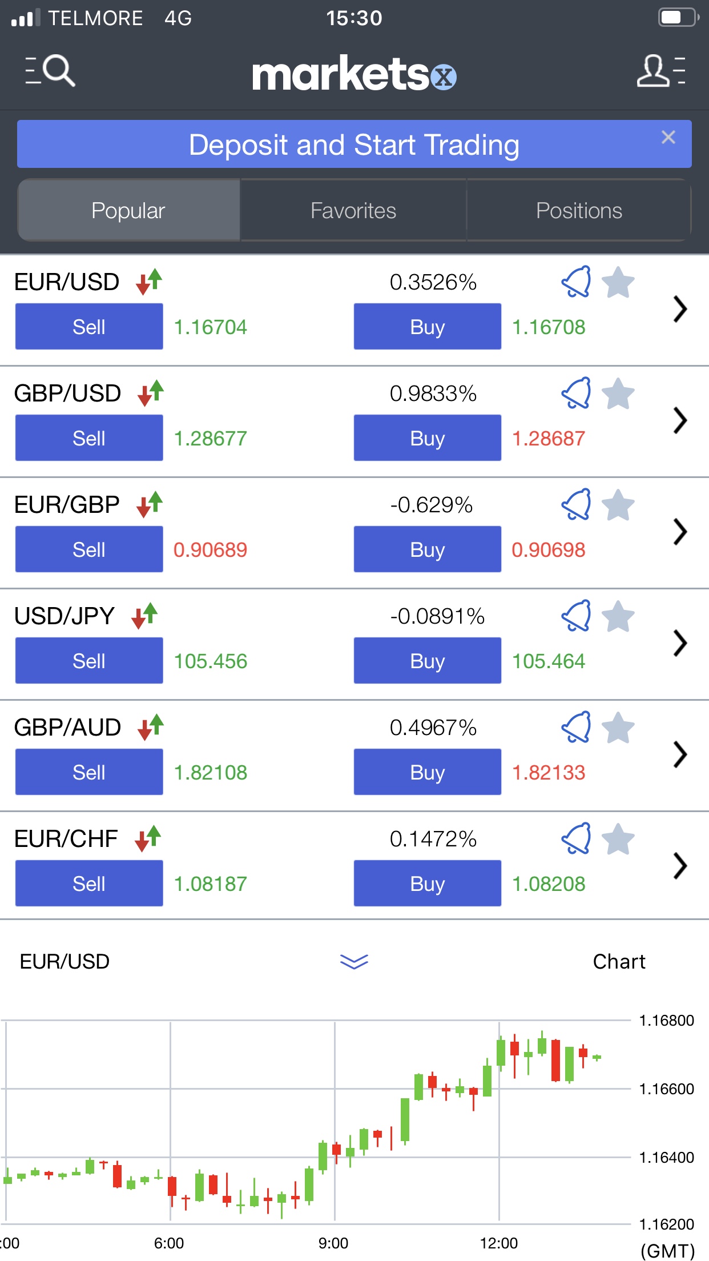Tap the alert bell for GBP/AUD

point(576,727)
